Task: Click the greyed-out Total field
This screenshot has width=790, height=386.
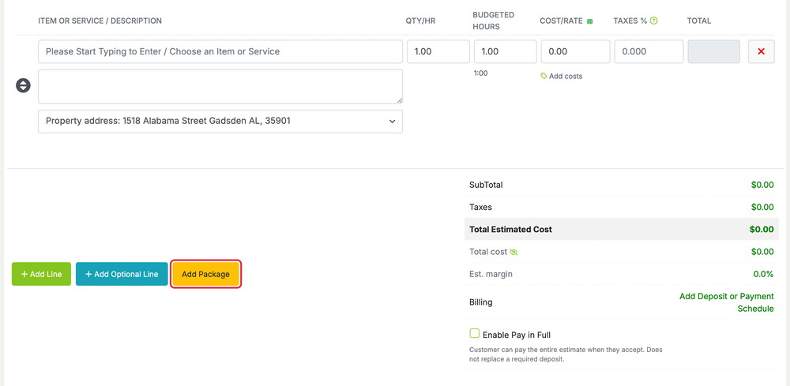Action: point(714,51)
